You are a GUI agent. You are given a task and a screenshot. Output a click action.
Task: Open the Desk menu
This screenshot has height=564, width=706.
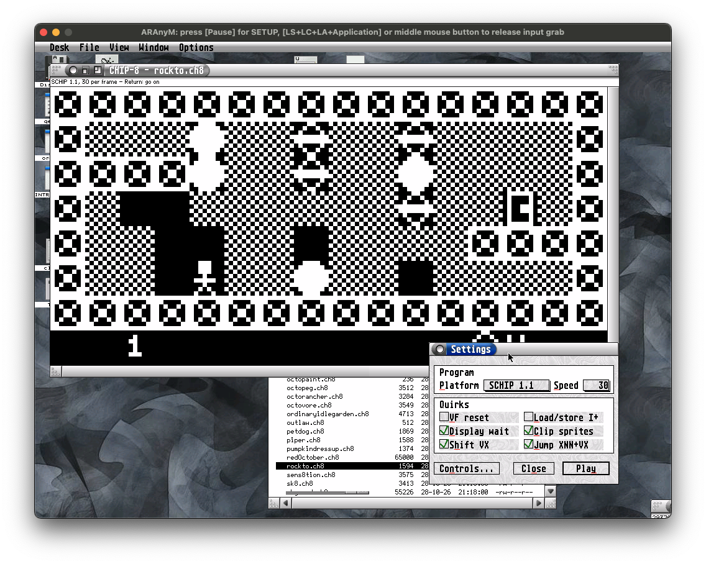coord(60,47)
